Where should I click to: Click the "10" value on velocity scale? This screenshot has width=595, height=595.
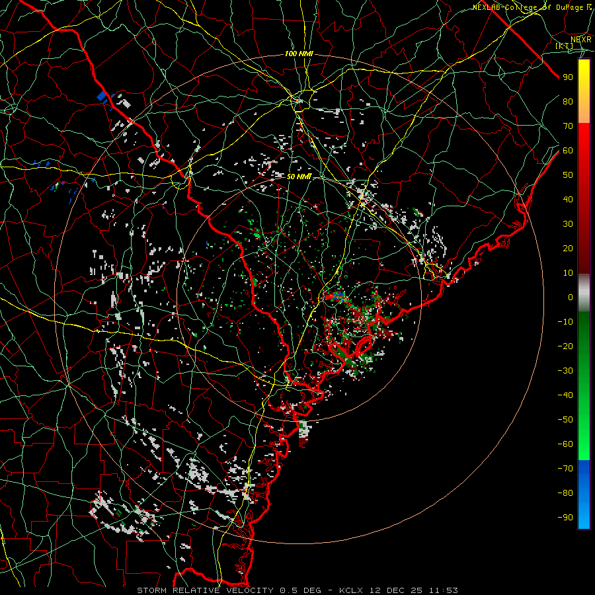click(x=568, y=273)
